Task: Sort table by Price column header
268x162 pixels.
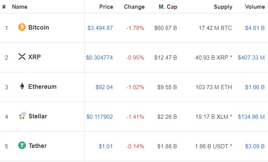Action: (106, 7)
